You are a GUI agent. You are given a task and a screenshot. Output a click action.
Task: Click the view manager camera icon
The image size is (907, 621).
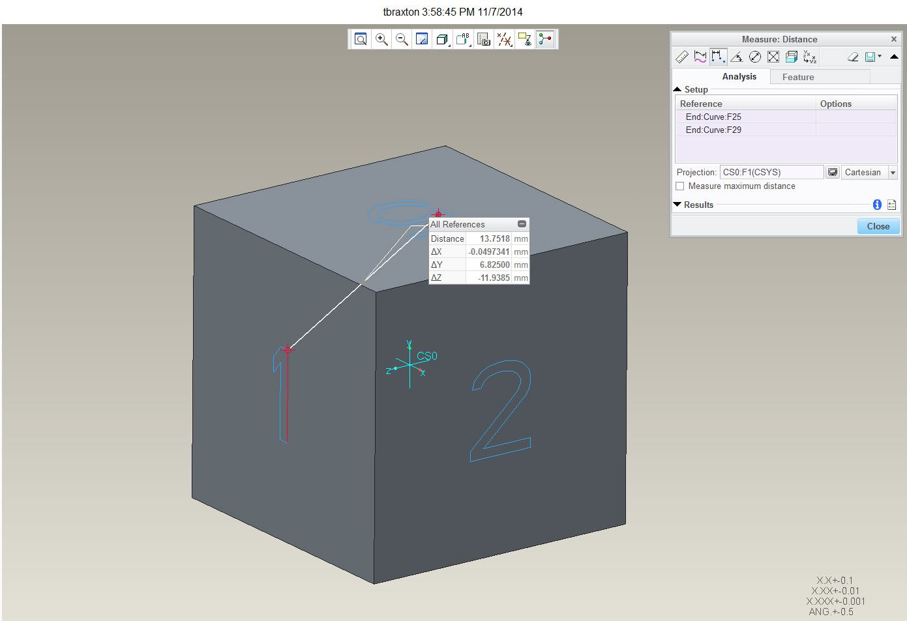484,39
